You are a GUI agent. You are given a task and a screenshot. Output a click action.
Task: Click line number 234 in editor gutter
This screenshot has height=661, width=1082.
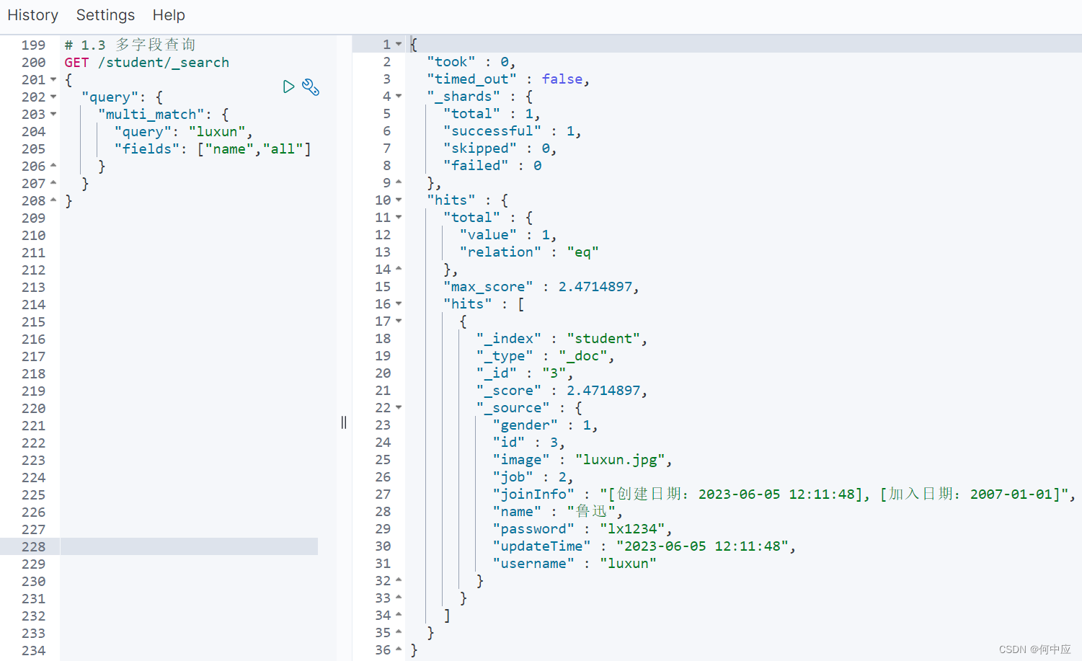click(33, 651)
